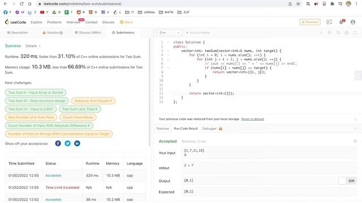Screen dimensions: 362x203
Task: Open the playground icon next to Premium
Action: coord(329,22)
